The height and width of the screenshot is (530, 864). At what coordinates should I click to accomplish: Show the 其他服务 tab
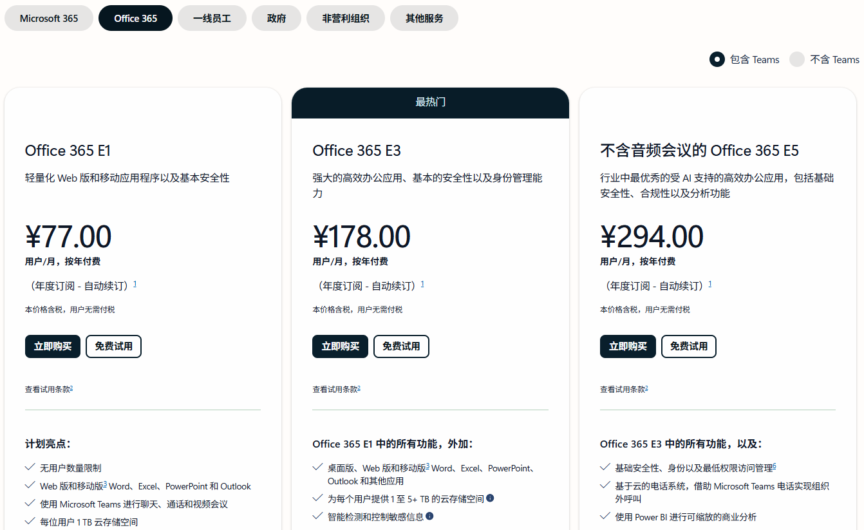pyautogui.click(x=424, y=18)
